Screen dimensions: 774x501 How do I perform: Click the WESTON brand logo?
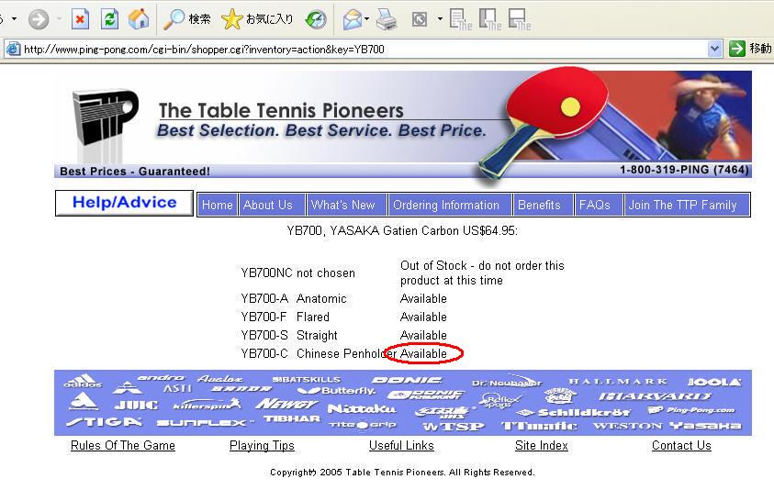coord(627,426)
